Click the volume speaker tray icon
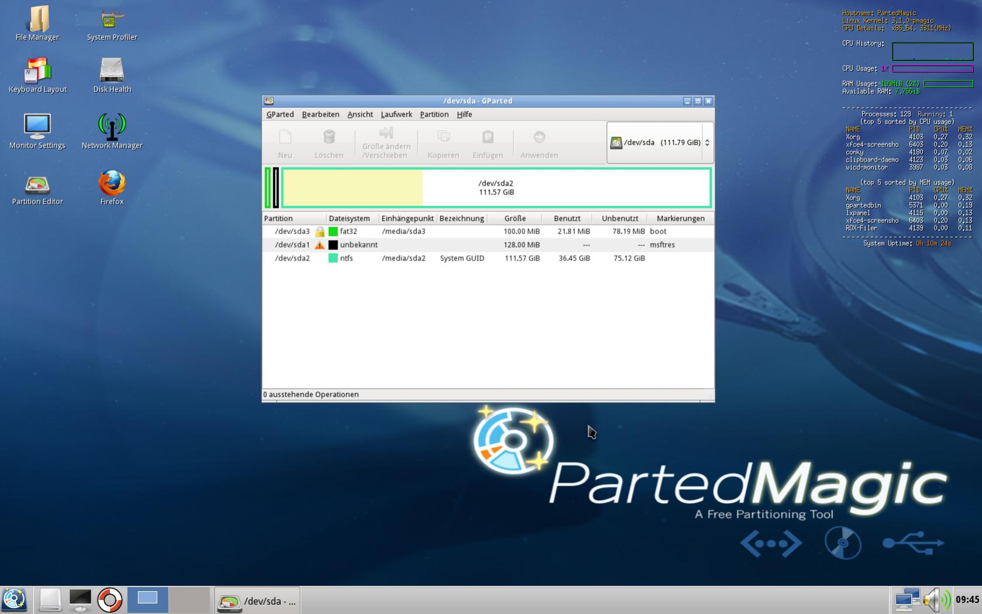The width and height of the screenshot is (982, 614). pyautogui.click(x=937, y=600)
